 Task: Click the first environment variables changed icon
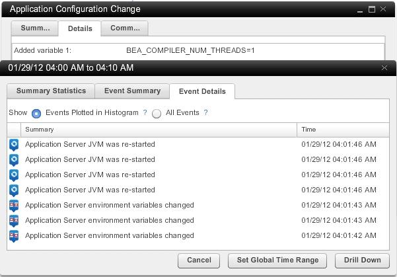[14, 205]
